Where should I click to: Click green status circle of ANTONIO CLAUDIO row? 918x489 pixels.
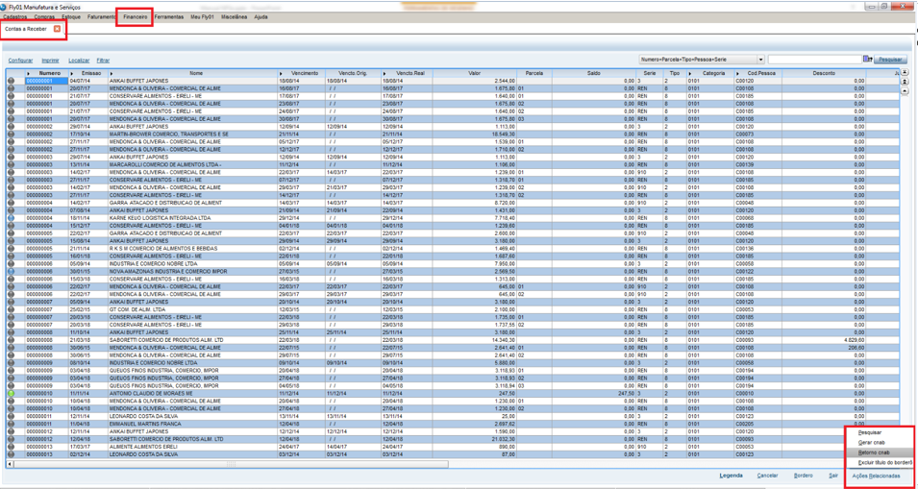coord(11,393)
